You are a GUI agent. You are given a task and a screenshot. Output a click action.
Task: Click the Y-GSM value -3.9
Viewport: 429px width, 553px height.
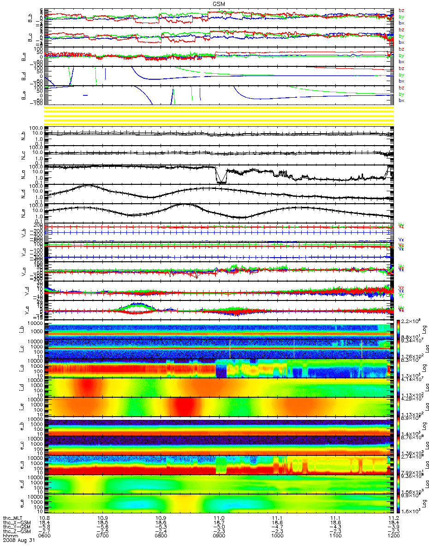393,527
